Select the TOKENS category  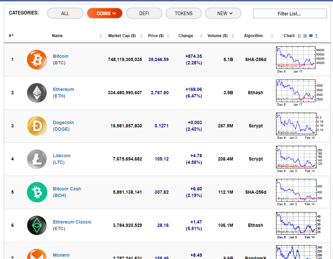tap(184, 13)
